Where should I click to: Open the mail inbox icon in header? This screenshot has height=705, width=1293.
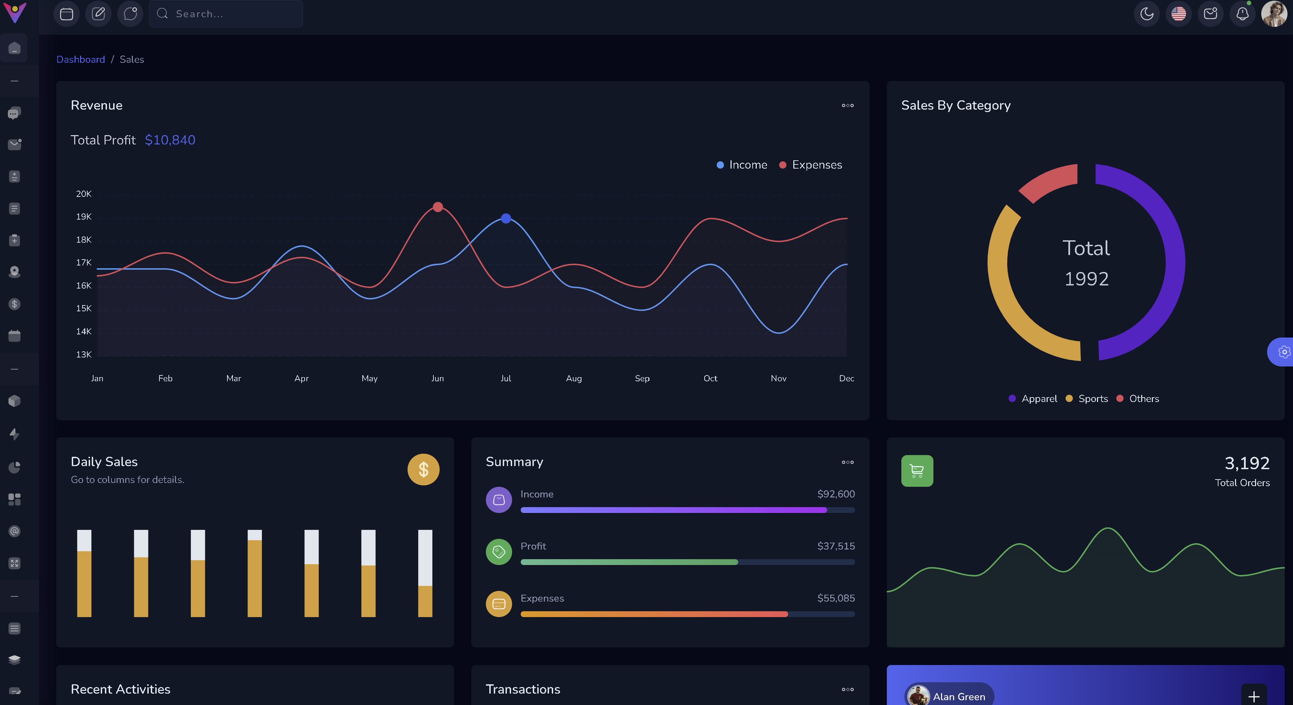point(1210,13)
